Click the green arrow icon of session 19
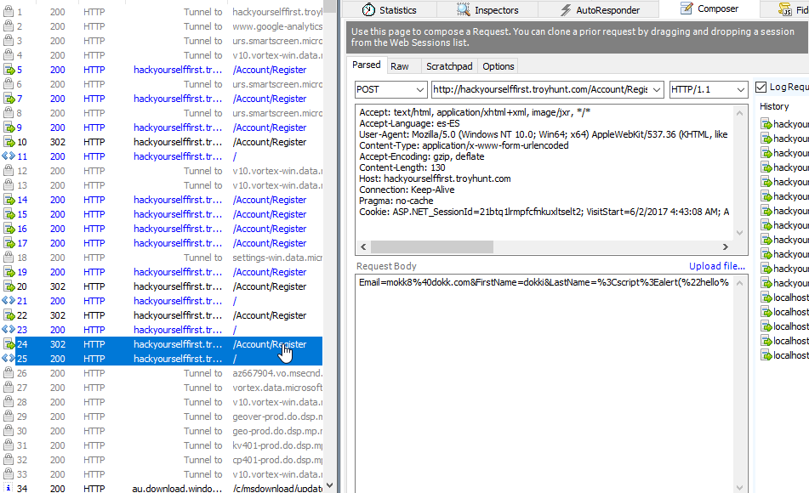 click(9, 272)
